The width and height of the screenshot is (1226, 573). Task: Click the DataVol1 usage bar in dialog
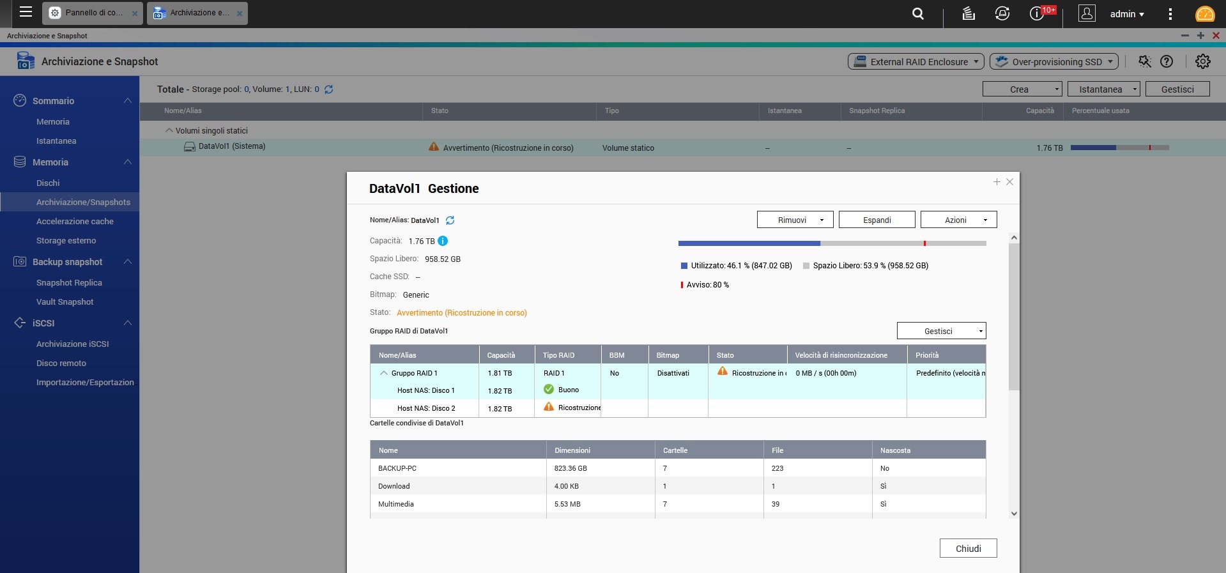tap(832, 243)
